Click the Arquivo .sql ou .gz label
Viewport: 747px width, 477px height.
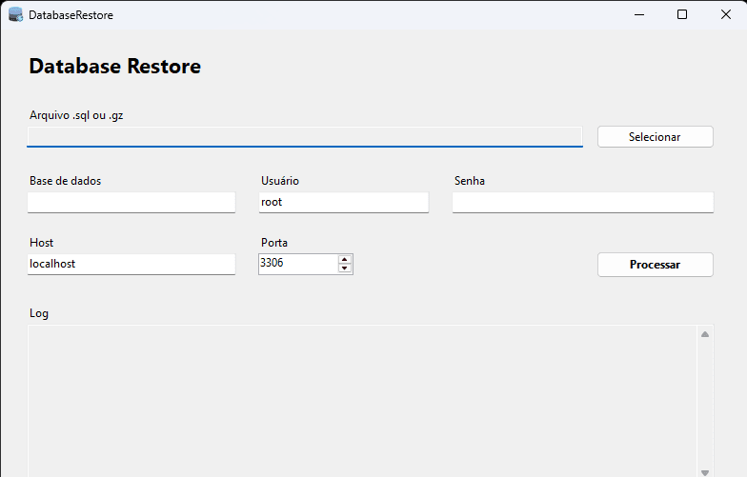[76, 115]
